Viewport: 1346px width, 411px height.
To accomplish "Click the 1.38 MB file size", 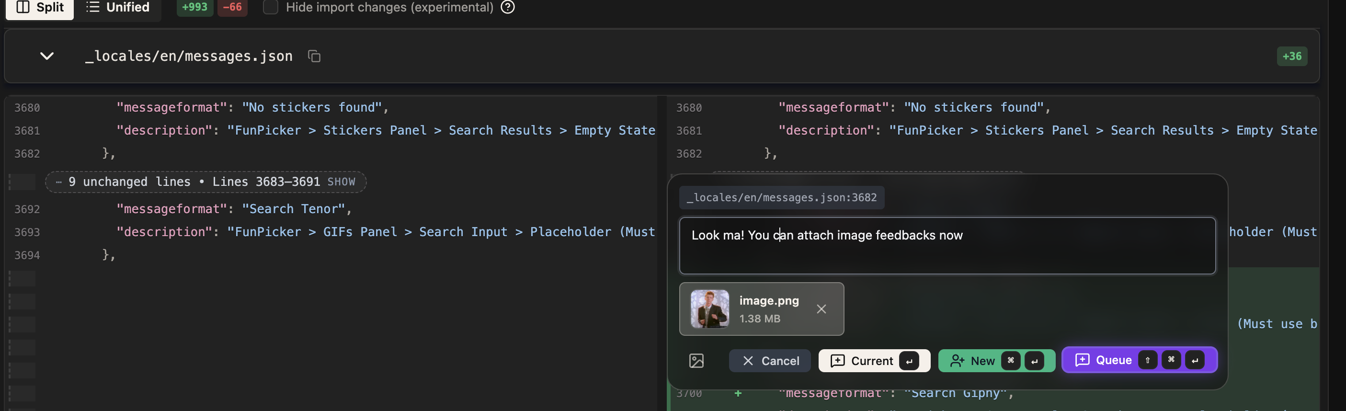I will coord(759,319).
